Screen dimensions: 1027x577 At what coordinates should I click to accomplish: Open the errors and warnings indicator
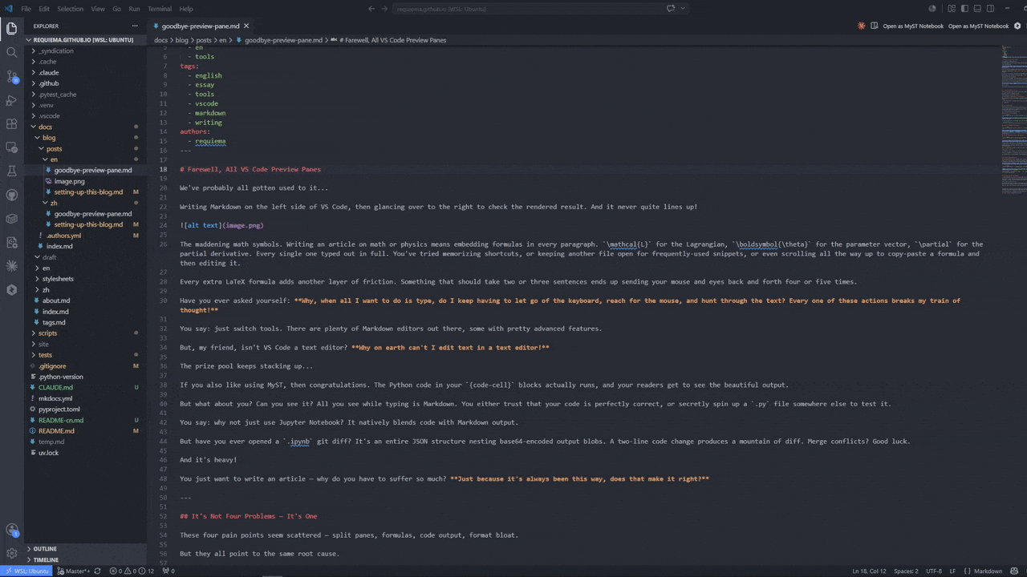[132, 571]
